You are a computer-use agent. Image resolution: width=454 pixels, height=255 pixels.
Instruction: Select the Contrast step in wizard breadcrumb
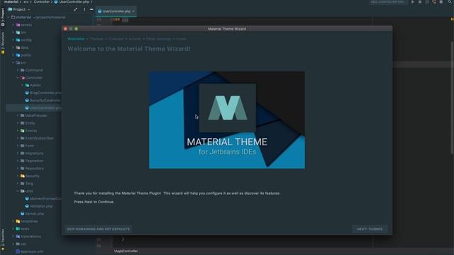point(116,39)
